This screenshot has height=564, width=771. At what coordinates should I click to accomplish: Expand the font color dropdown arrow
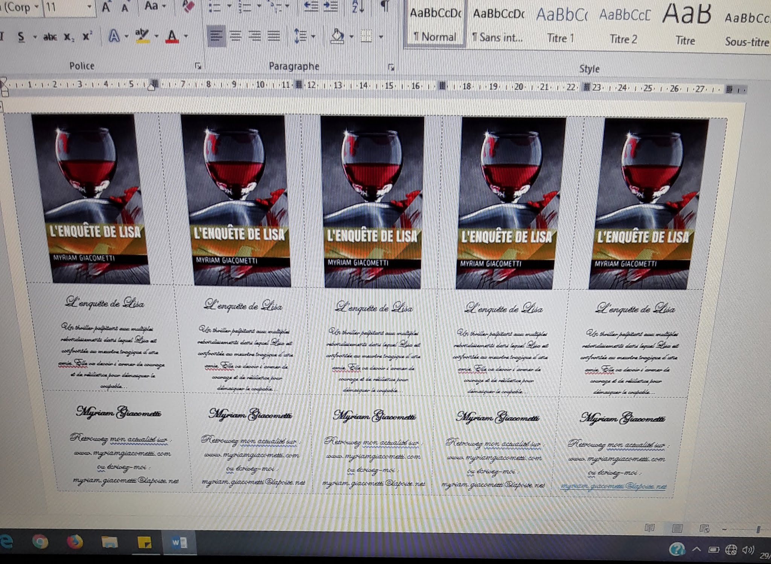click(x=186, y=37)
